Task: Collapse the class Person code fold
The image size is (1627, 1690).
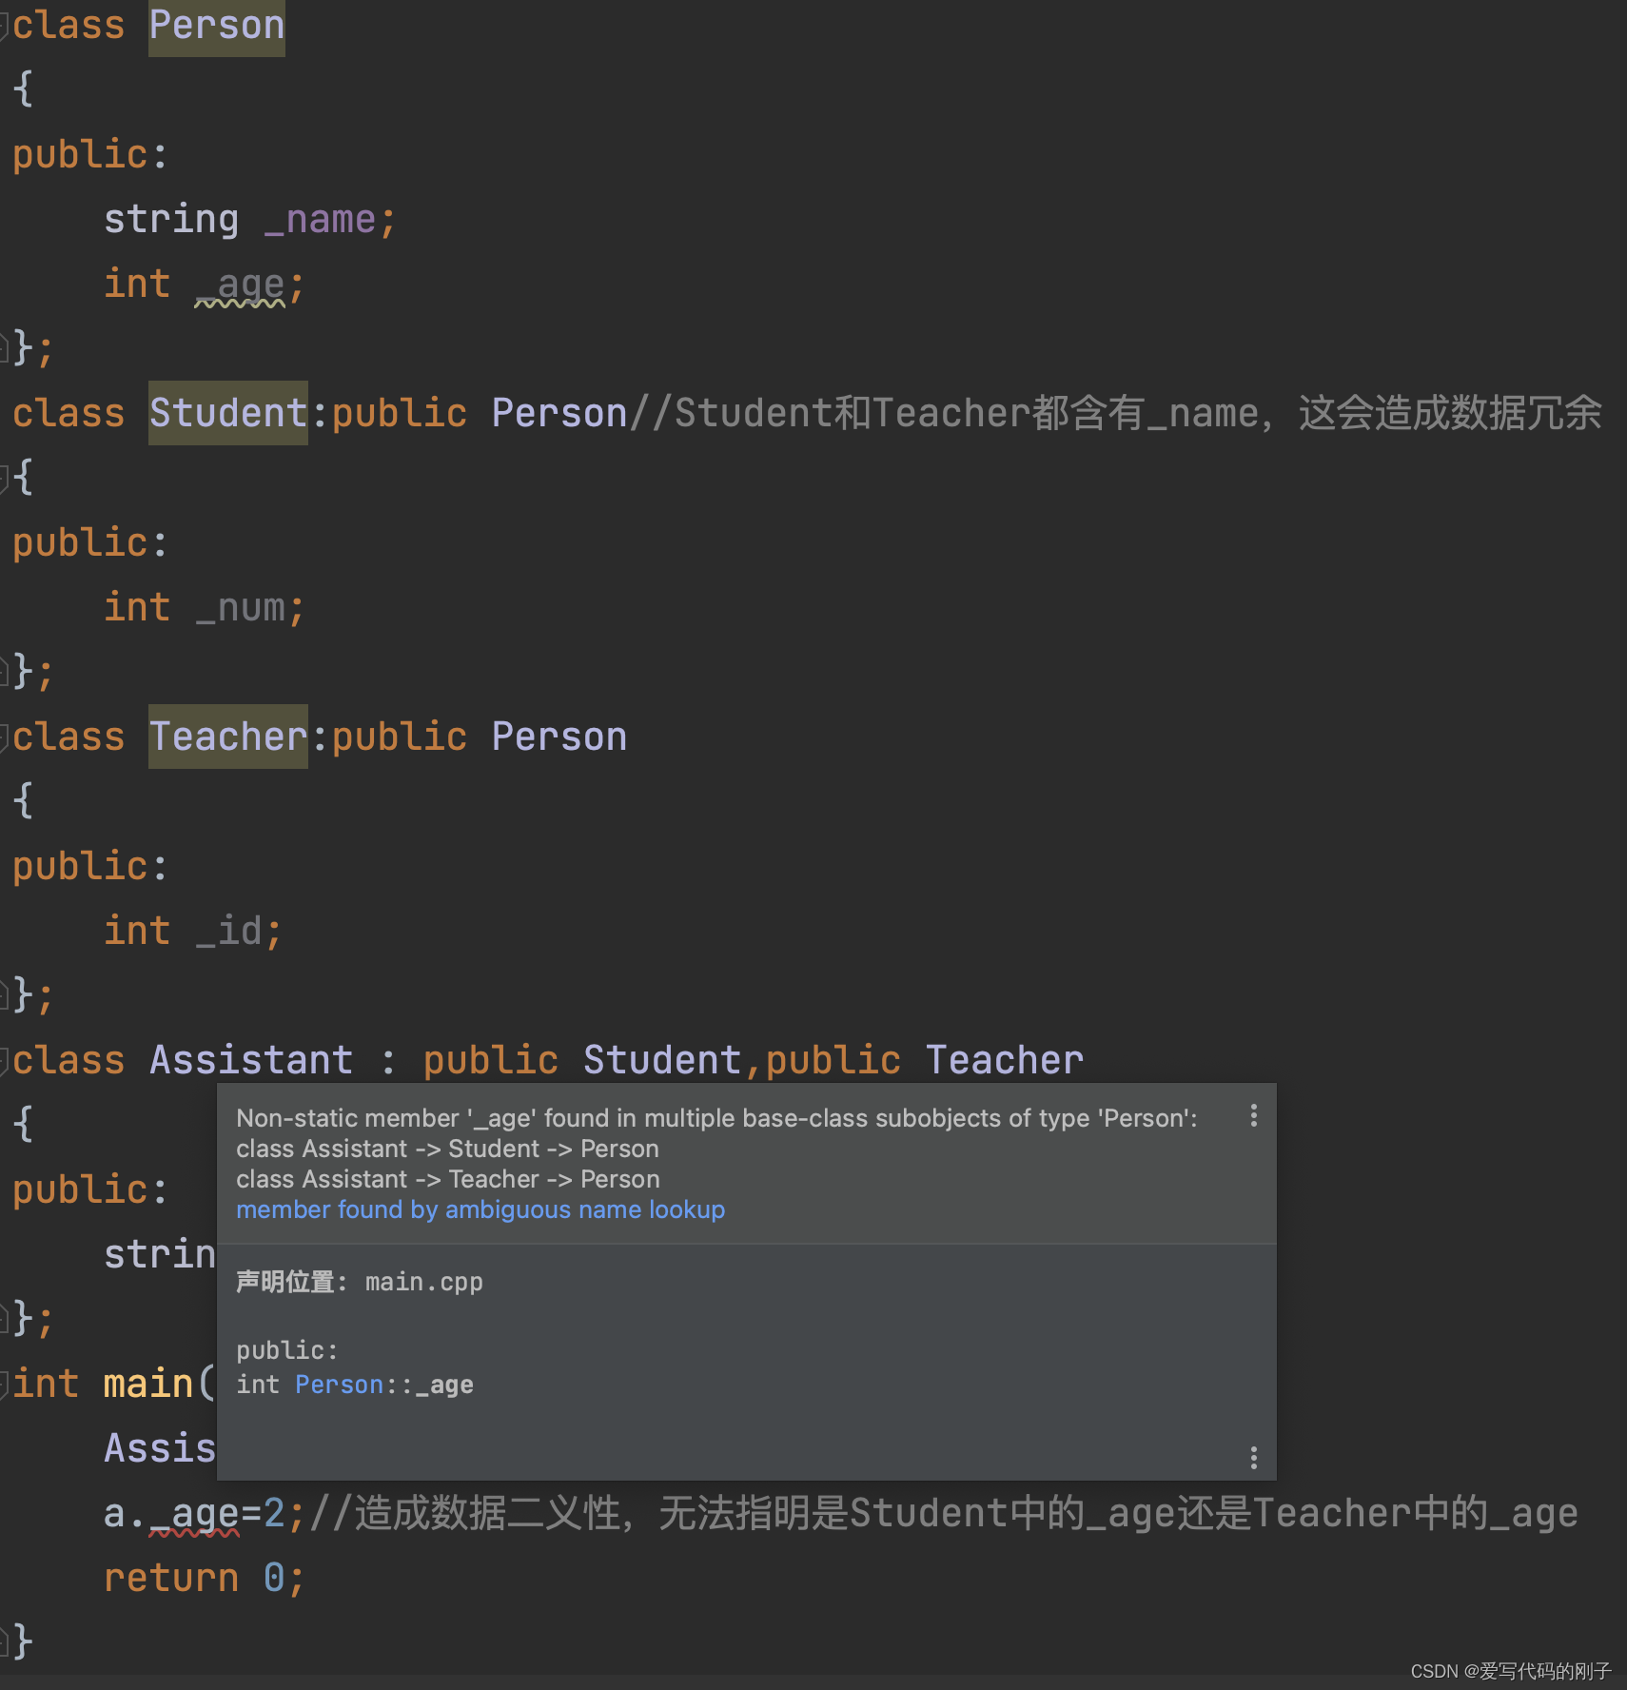Action: point(4,26)
